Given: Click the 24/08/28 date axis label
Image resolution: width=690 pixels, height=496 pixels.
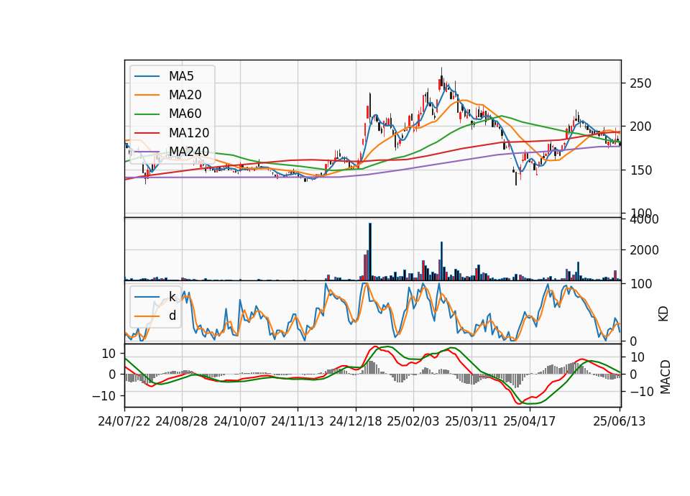Looking at the screenshot, I should (x=182, y=421).
